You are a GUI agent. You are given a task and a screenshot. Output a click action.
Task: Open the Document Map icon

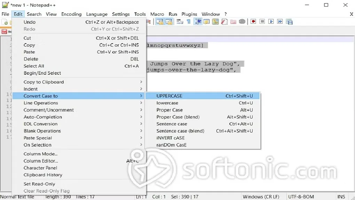click(215, 22)
